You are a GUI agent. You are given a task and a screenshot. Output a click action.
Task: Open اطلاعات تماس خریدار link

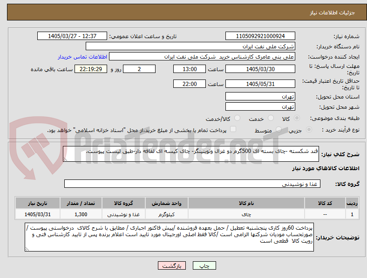click(x=82, y=57)
